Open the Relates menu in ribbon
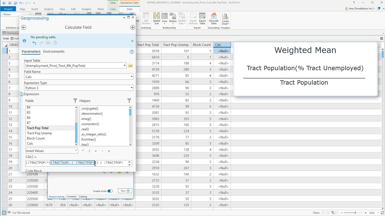 pyautogui.click(x=173, y=19)
